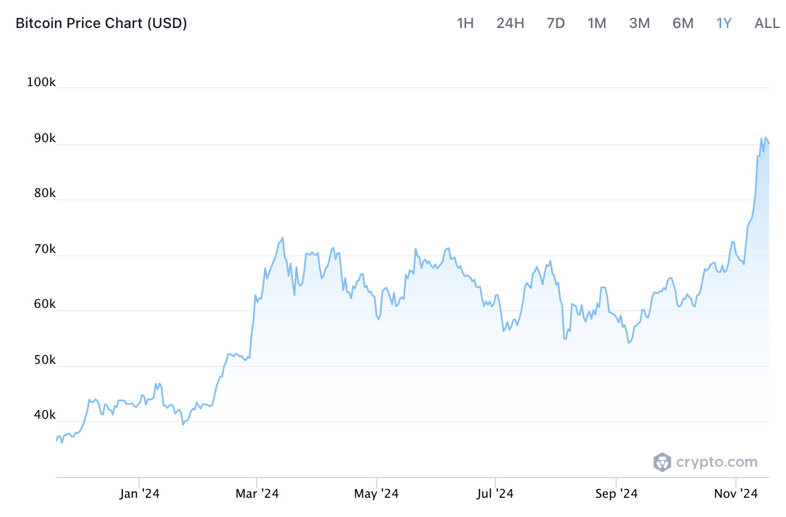Select the Jul '24 date marker
786x517 pixels.
[495, 493]
